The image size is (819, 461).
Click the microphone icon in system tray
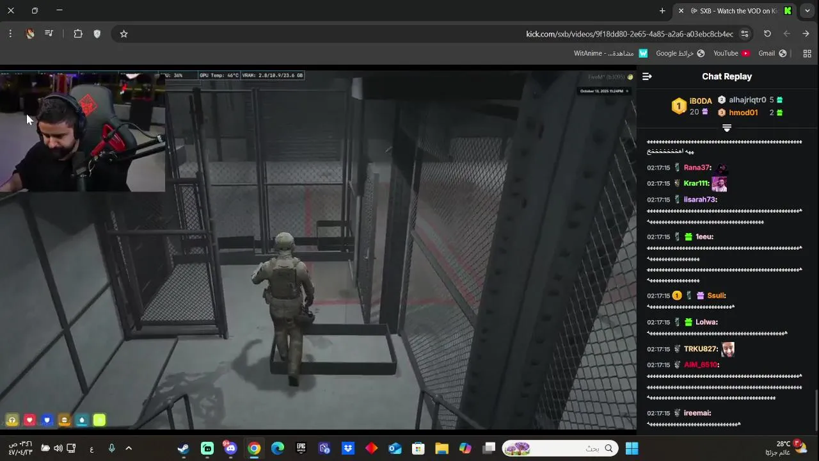click(111, 448)
